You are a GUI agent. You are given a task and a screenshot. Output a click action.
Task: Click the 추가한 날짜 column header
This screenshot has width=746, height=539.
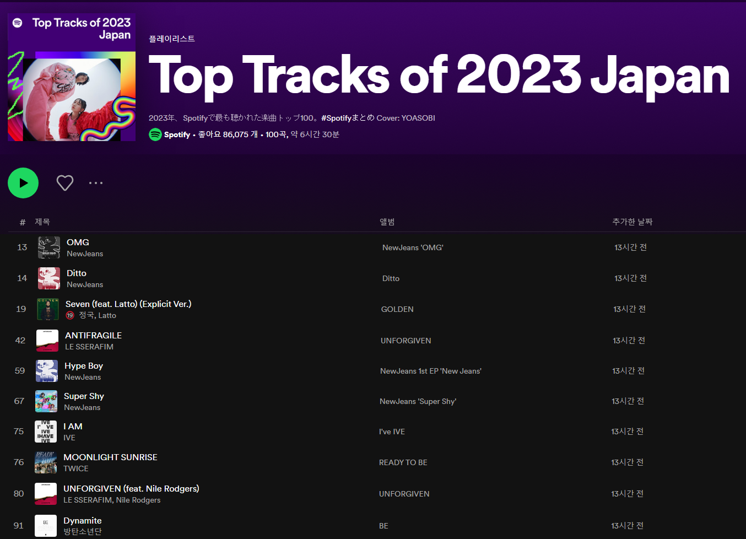632,222
